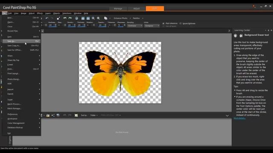The height and width of the screenshot is (153, 273).
Task: Enable the Ignore lightness checkbox
Action: pyautogui.click(x=180, y=23)
